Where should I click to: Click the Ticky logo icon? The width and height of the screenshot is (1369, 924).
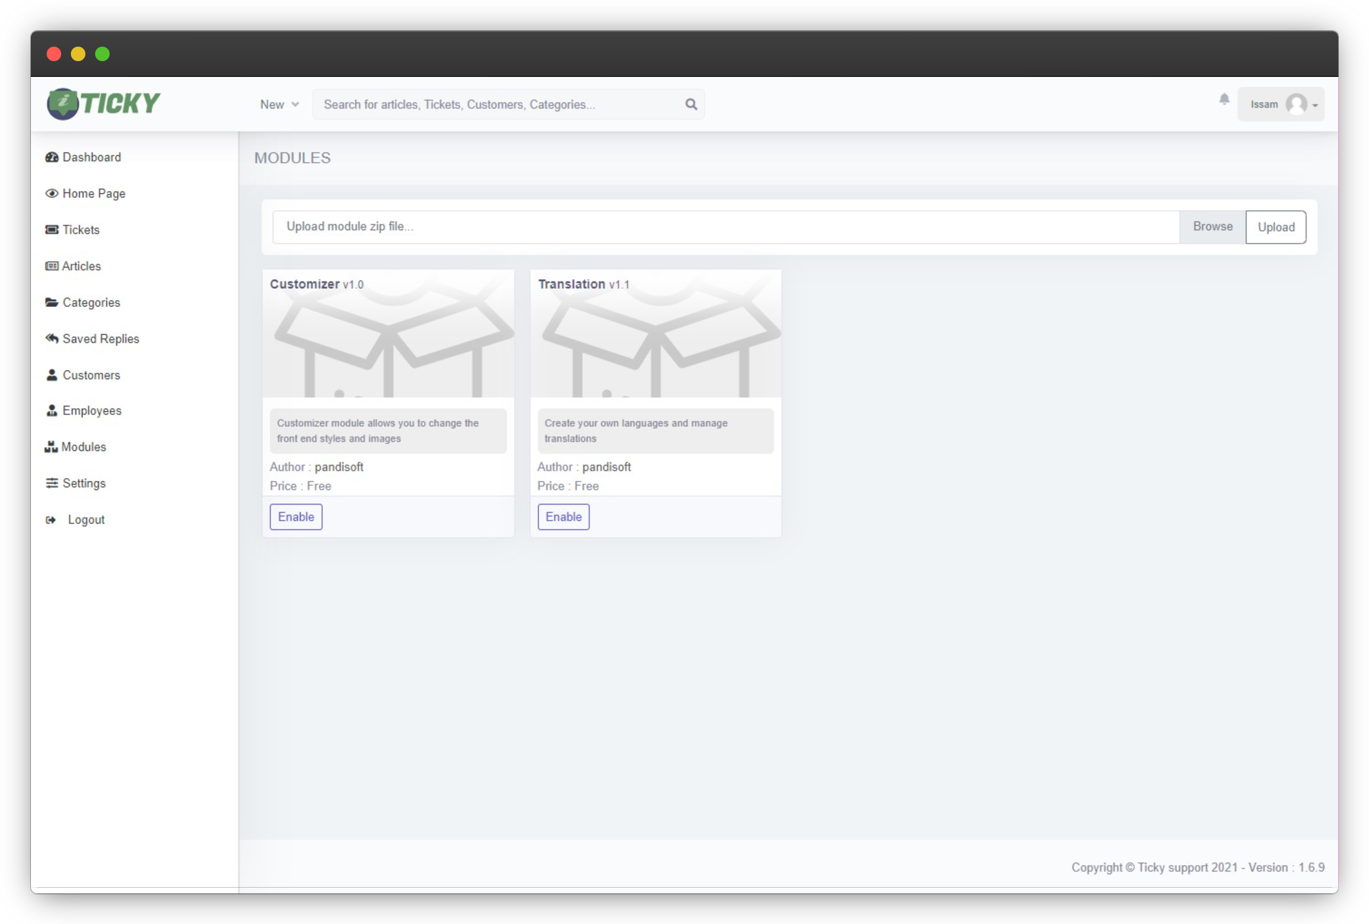63,104
